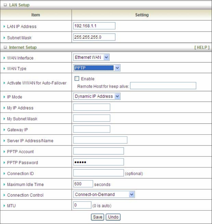Screen dimensions: 212x224
Task: Click the Maximum Idle Time field
Action: [83, 184]
